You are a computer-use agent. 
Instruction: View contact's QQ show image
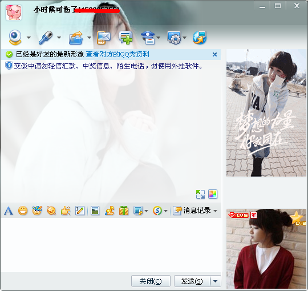click(266, 113)
